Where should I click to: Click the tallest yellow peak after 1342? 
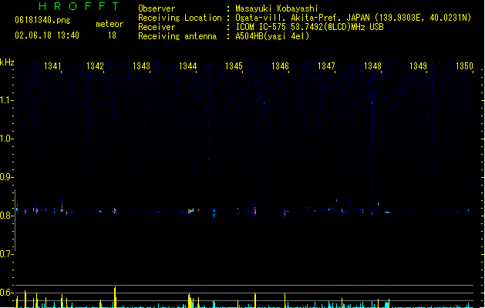(115, 297)
